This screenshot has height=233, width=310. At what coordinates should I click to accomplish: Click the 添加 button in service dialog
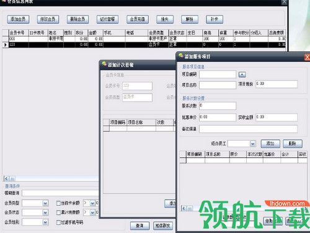coord(270,144)
